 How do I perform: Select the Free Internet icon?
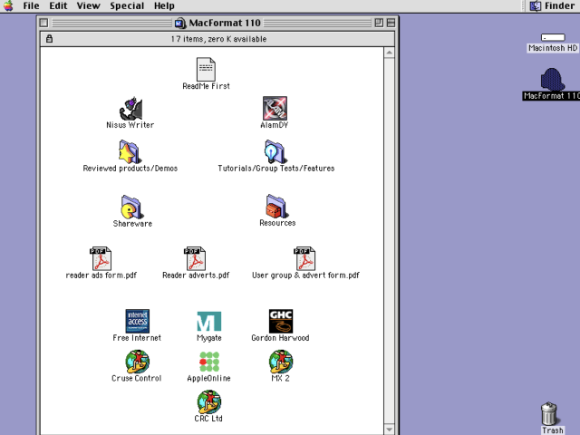[x=137, y=321]
